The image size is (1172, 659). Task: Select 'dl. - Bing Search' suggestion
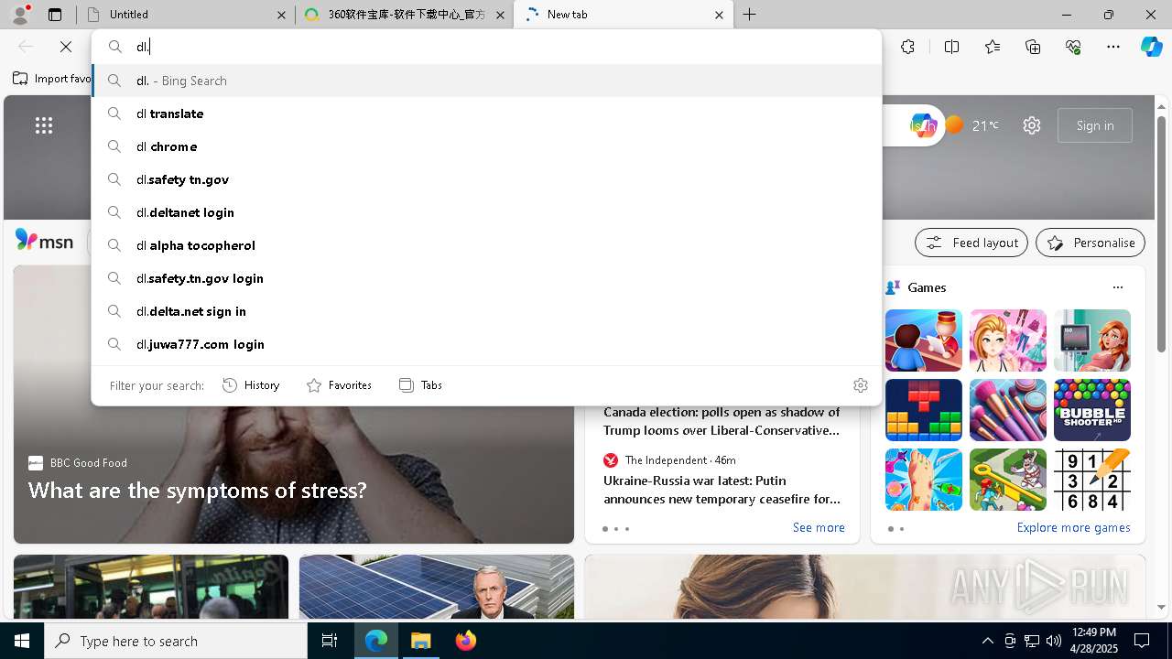(486, 81)
